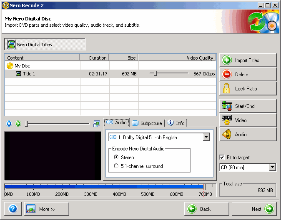Click the Lock Ratio padlock icon
This screenshot has height=220, width=281.
click(227, 88)
